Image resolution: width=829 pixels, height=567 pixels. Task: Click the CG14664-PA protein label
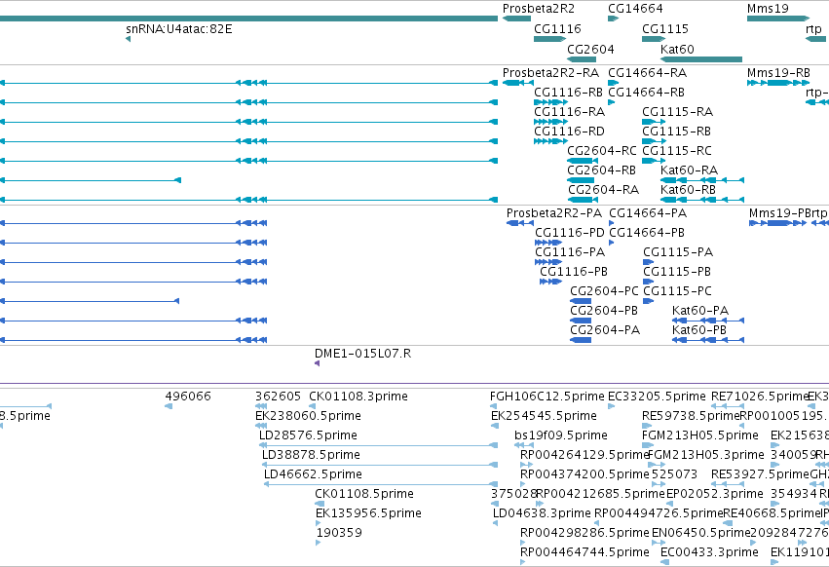tap(648, 213)
